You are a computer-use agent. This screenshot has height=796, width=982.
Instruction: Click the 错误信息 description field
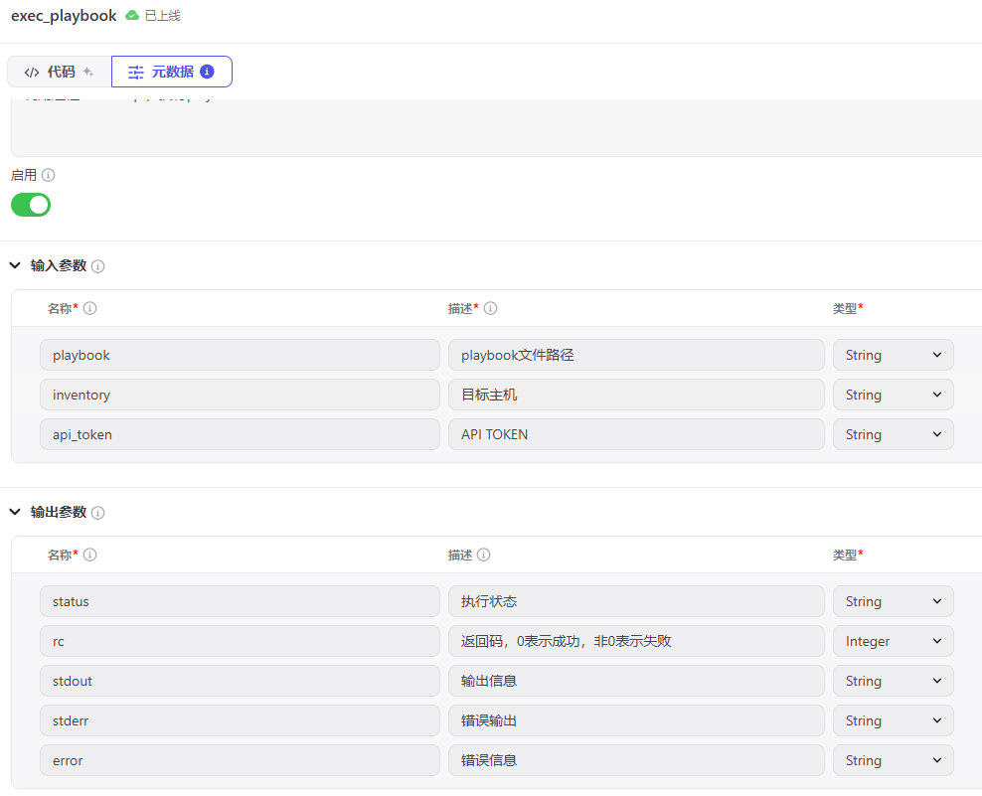pyautogui.click(x=636, y=761)
